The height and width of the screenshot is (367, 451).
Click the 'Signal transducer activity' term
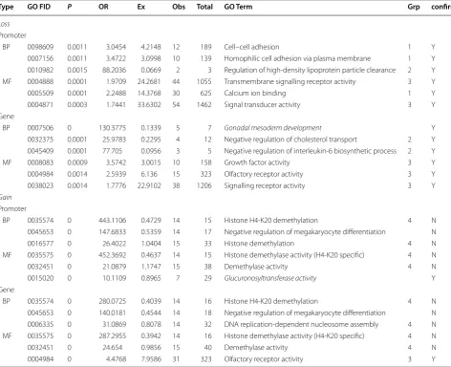pos(262,104)
